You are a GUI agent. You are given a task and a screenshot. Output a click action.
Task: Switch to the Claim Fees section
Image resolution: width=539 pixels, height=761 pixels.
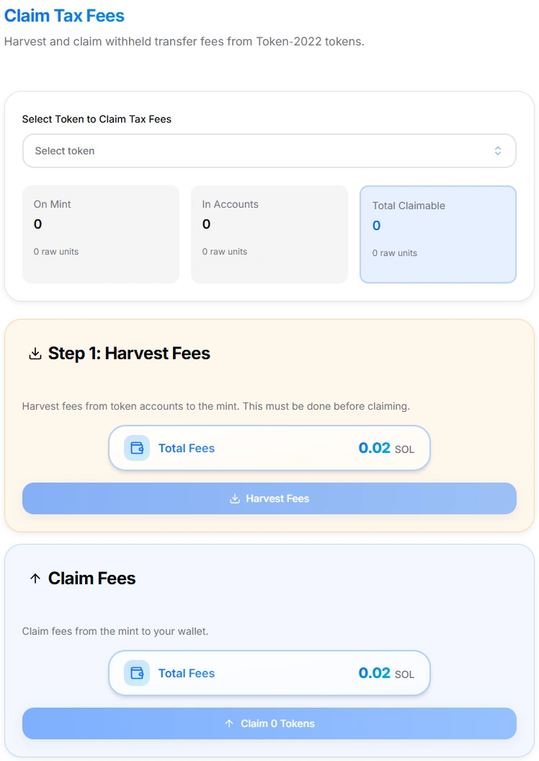[x=92, y=577]
